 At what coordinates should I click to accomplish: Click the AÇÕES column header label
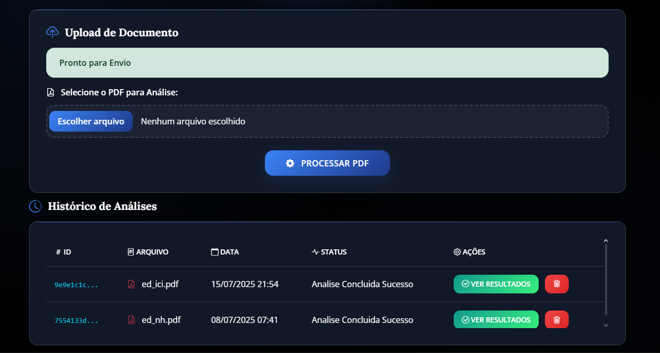coord(474,252)
